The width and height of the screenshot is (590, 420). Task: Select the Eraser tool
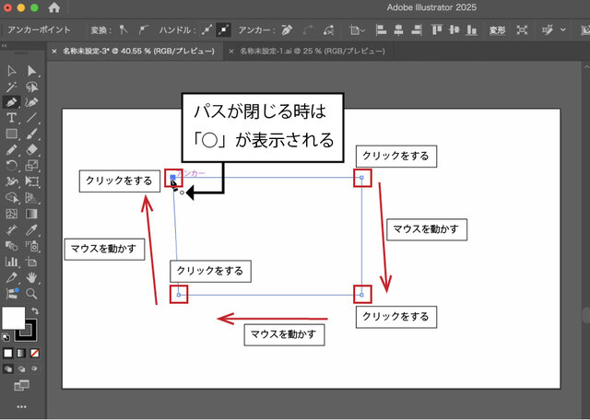pos(32,150)
